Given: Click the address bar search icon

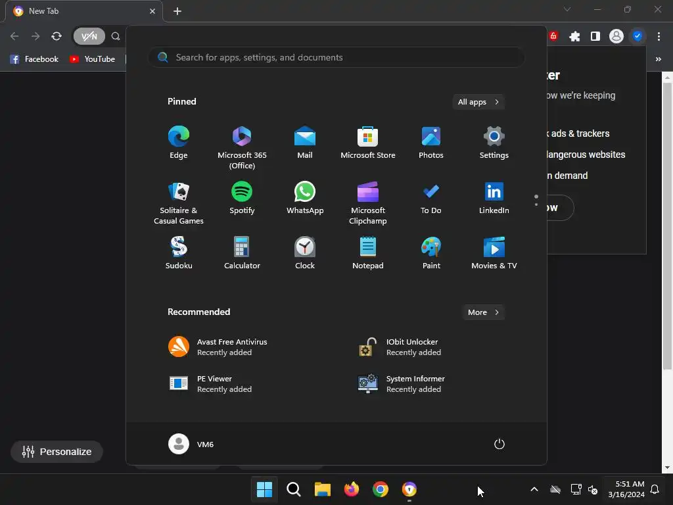Looking at the screenshot, I should 116,37.
